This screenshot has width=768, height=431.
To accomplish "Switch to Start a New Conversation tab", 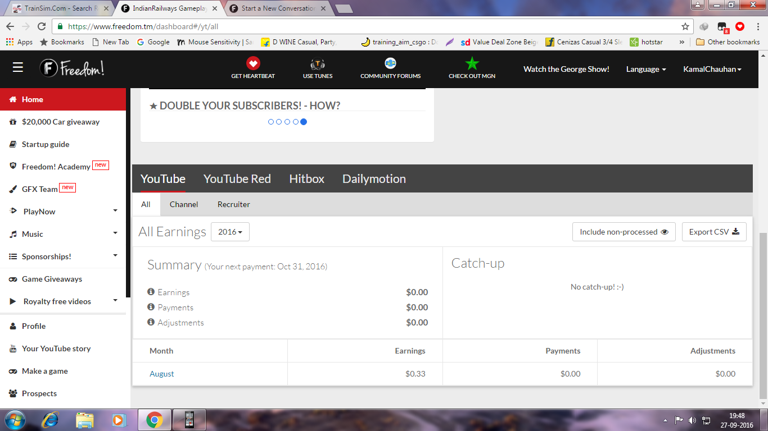I will [278, 8].
